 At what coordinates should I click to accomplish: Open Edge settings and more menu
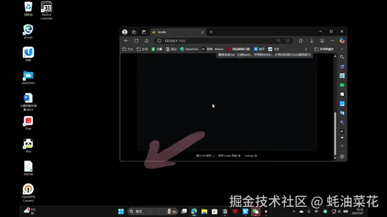(332, 41)
